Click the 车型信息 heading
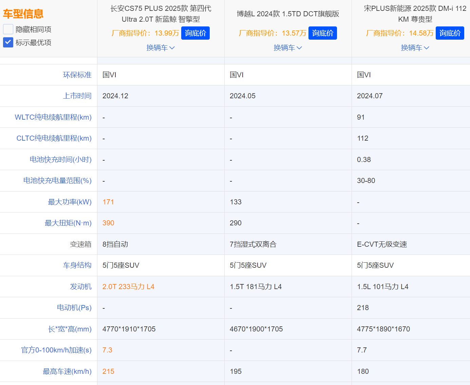This screenshot has width=470, height=385. coord(23,14)
